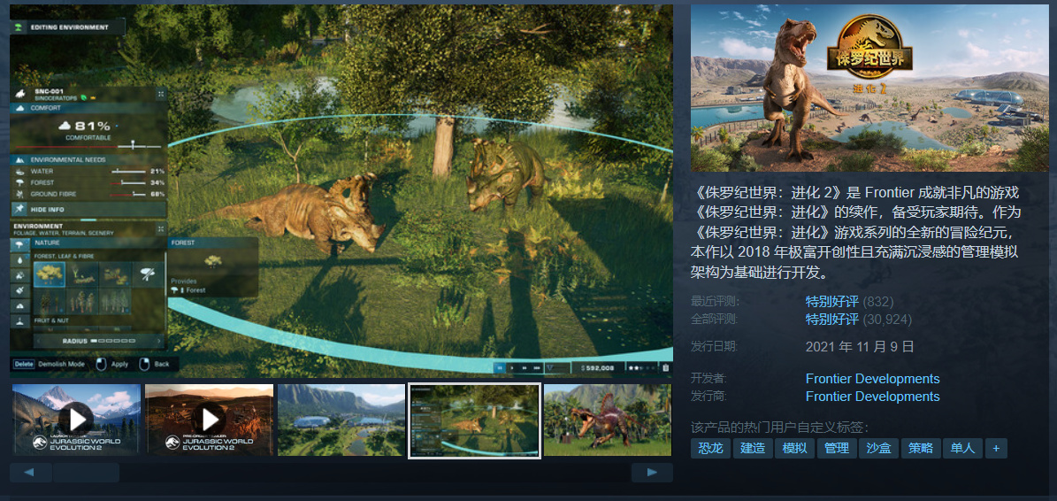This screenshot has height=501, width=1057.
Task: Click the trash can icon in the bottom bar
Action: [666, 367]
